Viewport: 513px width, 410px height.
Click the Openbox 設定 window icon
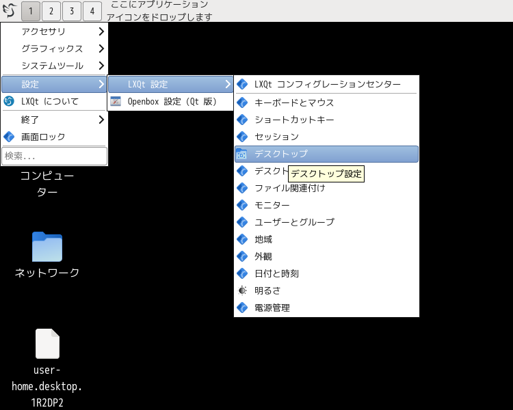coord(116,101)
